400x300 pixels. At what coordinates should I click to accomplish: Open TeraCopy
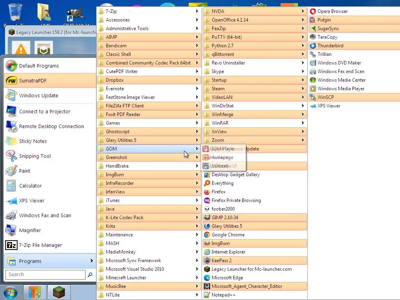pyautogui.click(x=354, y=37)
